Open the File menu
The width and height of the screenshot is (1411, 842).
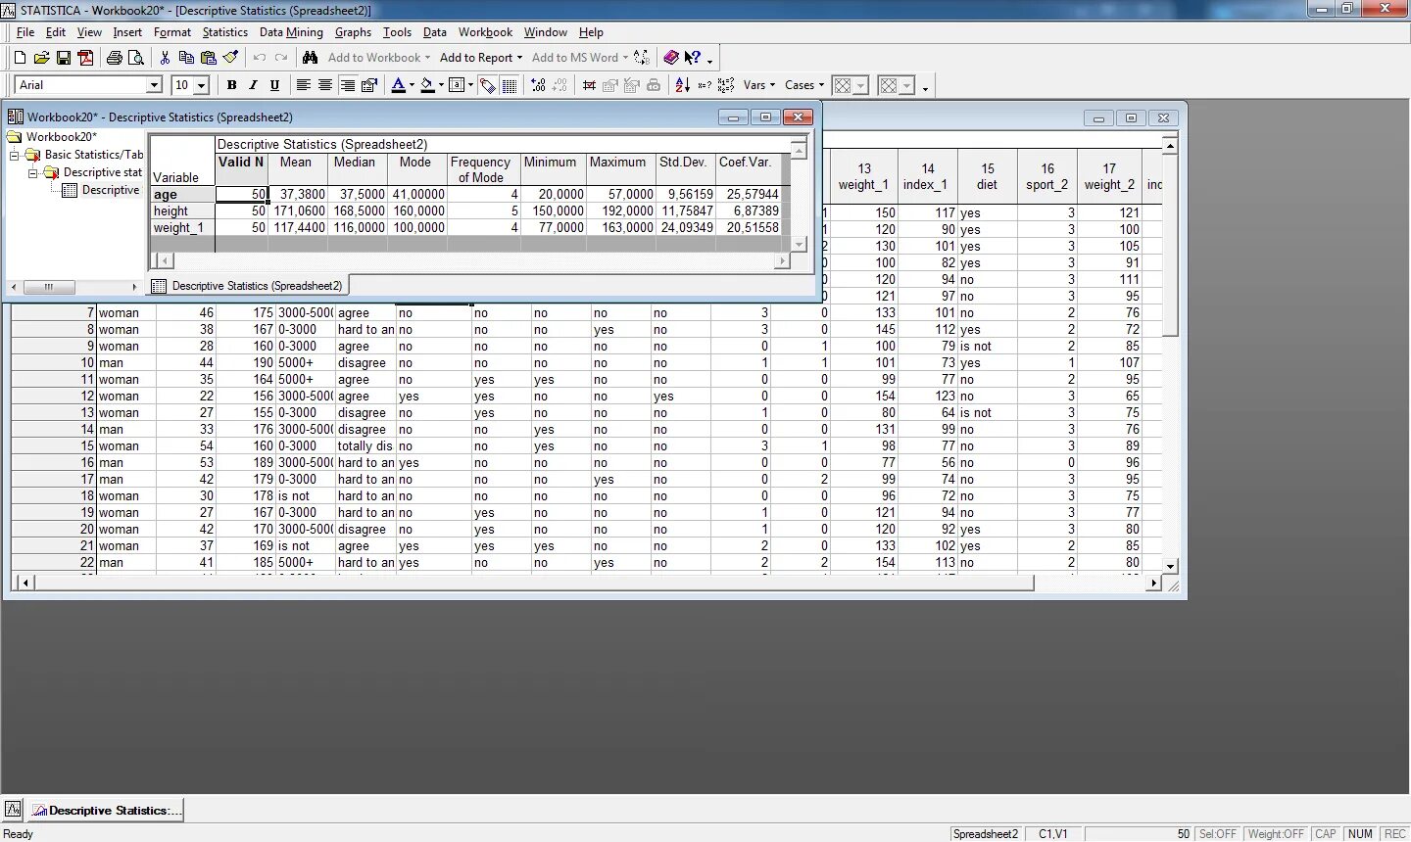25,32
